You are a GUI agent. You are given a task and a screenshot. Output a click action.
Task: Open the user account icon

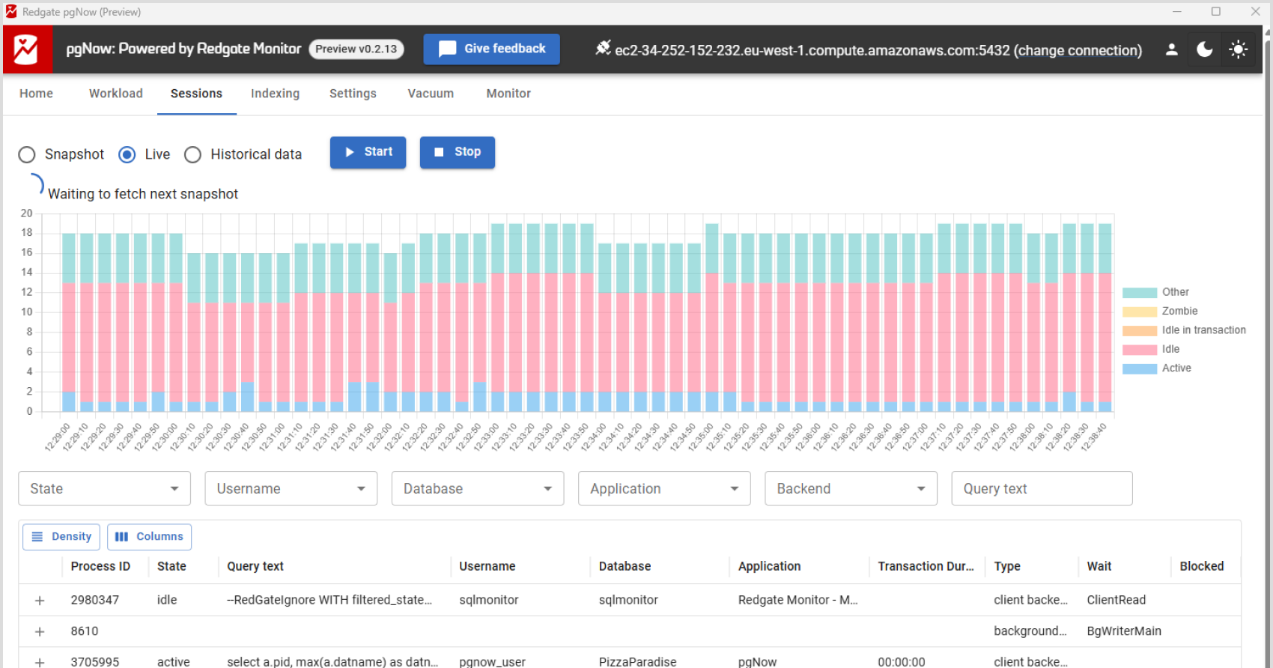(1172, 49)
